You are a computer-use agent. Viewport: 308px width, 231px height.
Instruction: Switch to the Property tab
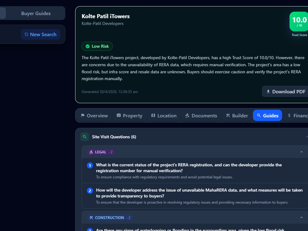point(129,115)
